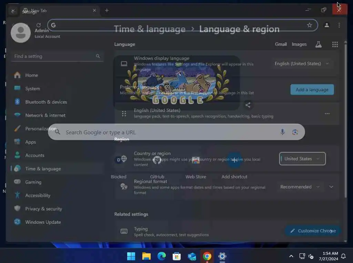This screenshot has width=353, height=263.
Task: Open clock and calendar showing 1:54 AM
Action: tap(329, 256)
